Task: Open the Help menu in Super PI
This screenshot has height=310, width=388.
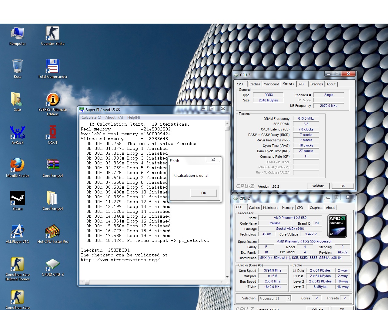Action: tap(133, 117)
